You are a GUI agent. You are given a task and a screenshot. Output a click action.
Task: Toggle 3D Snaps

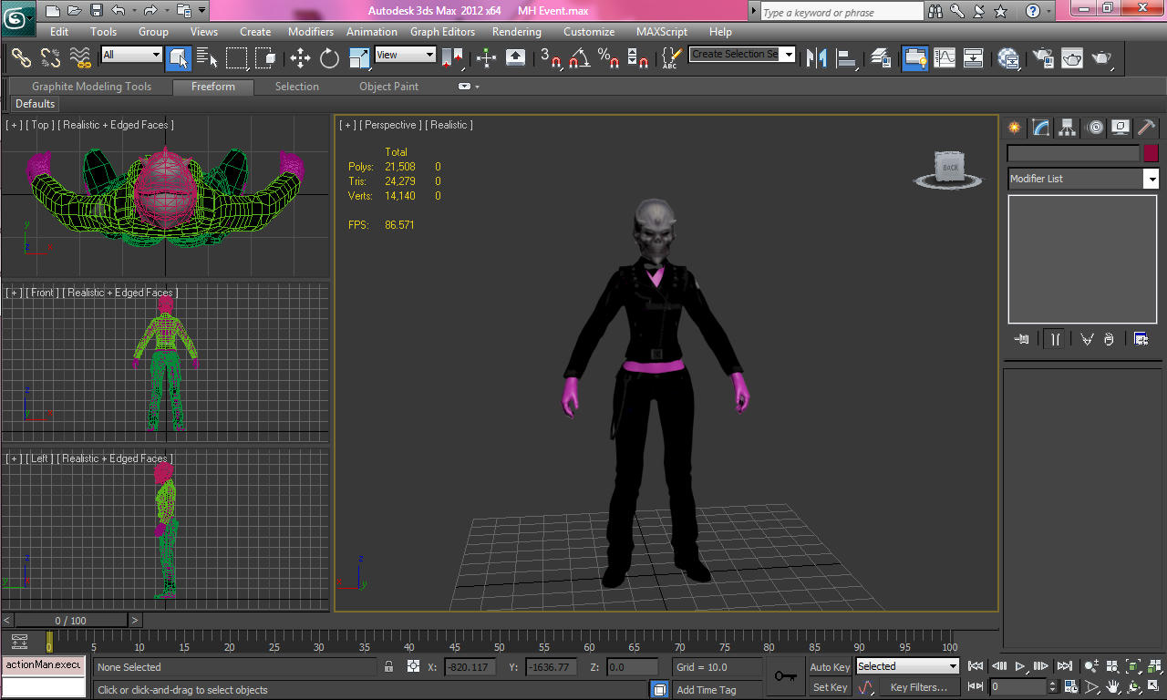coord(551,58)
